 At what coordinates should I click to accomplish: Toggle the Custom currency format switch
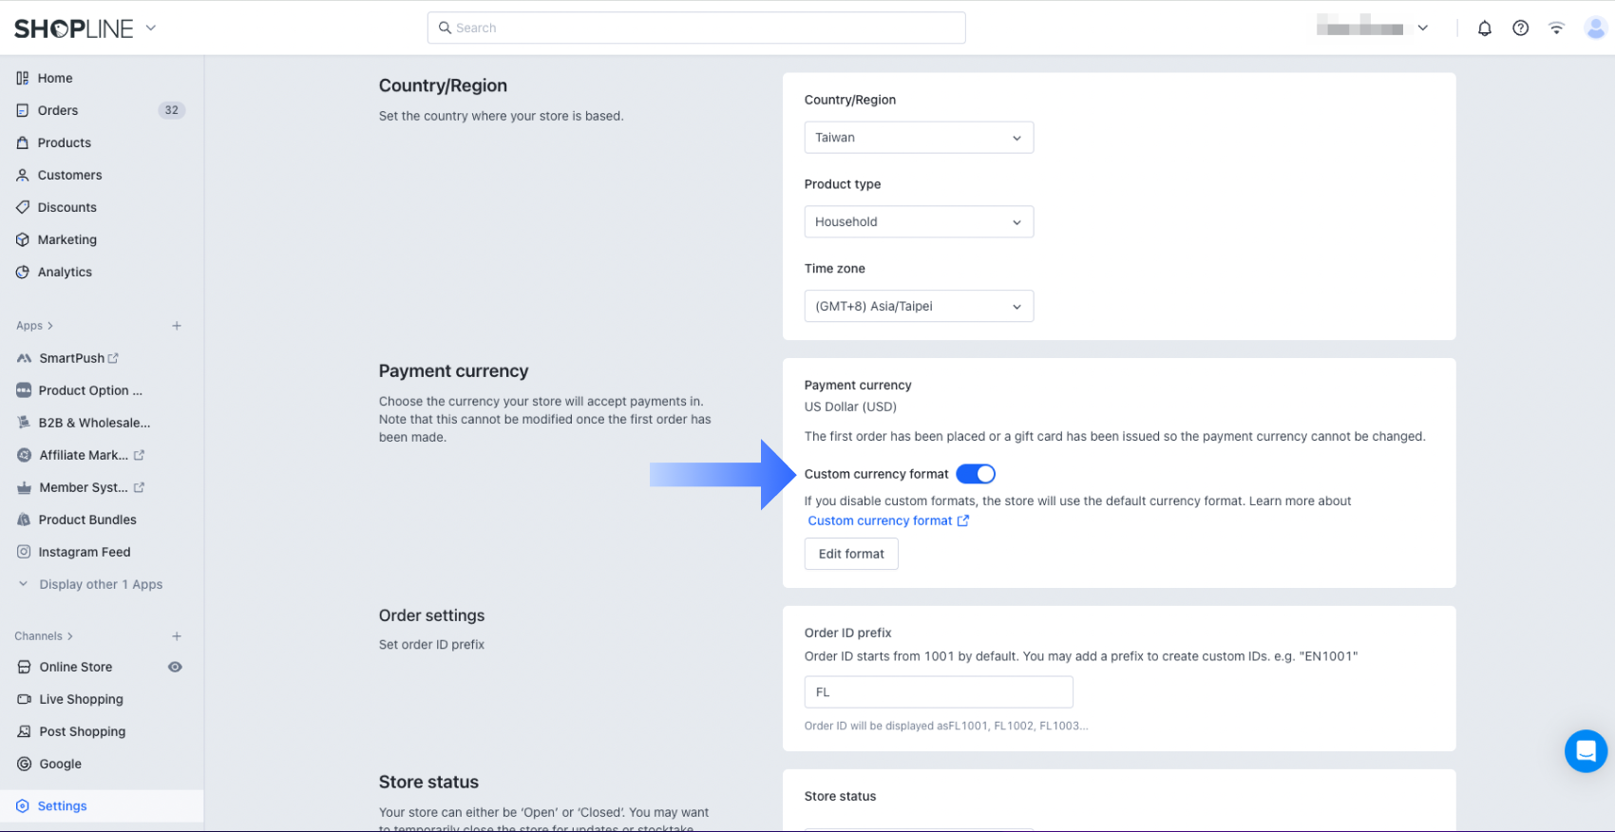975,474
